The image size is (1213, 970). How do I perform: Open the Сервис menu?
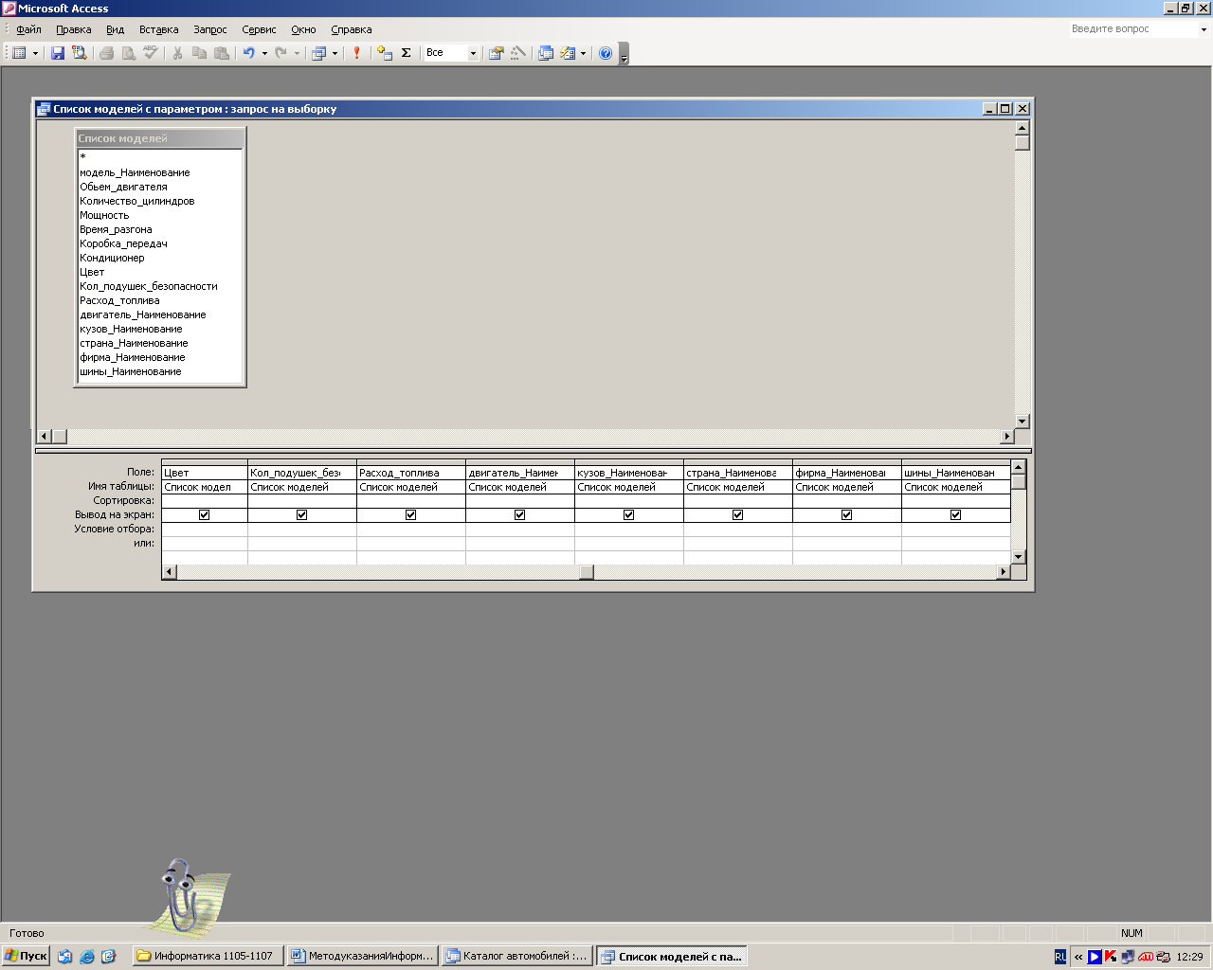[259, 29]
